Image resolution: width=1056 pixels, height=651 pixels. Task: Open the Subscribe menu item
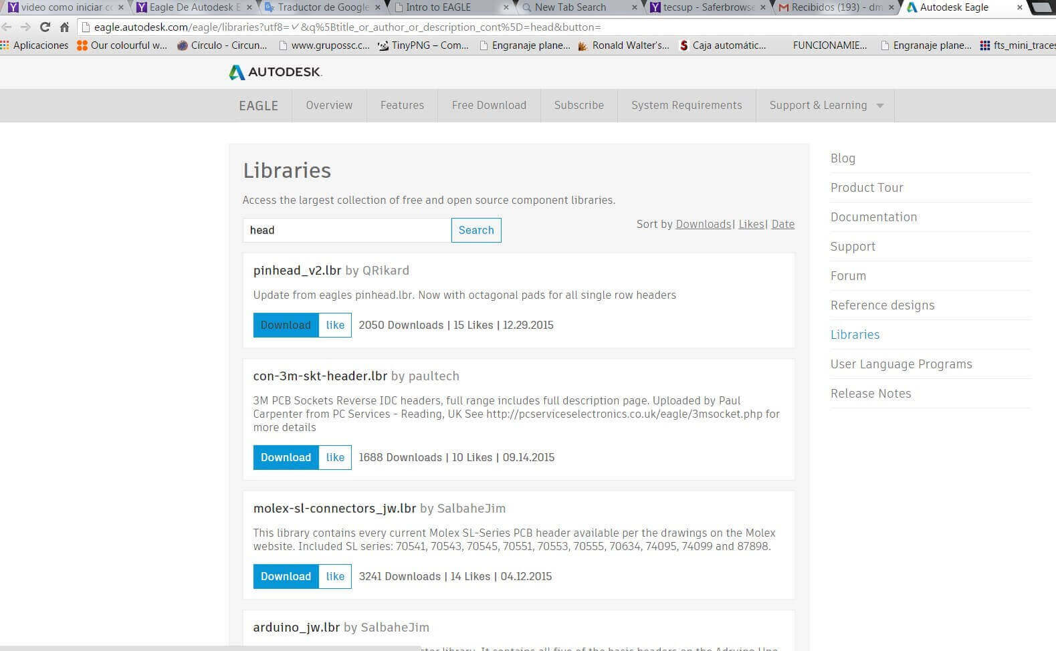(x=579, y=106)
